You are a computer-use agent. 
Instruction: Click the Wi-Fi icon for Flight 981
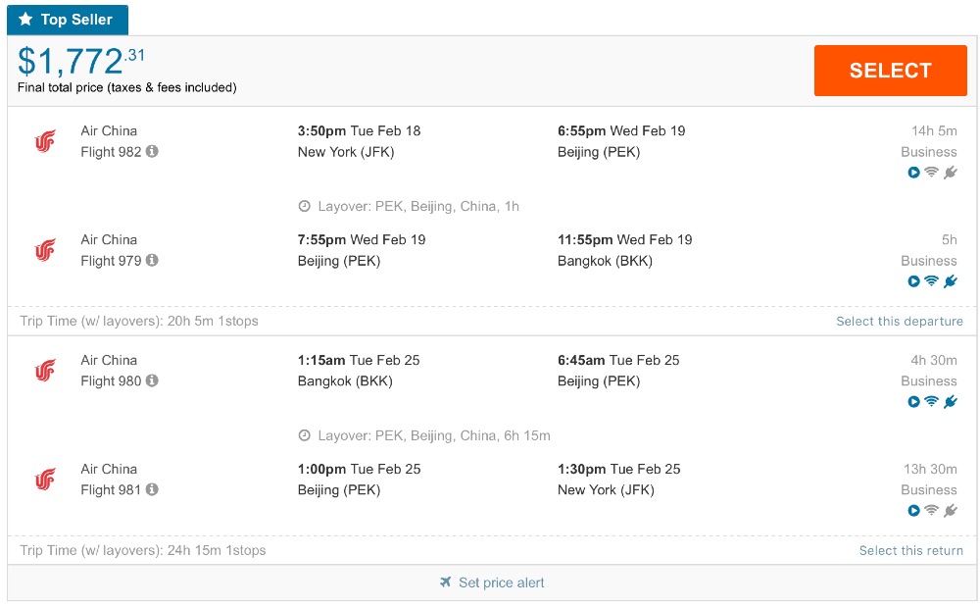point(931,511)
